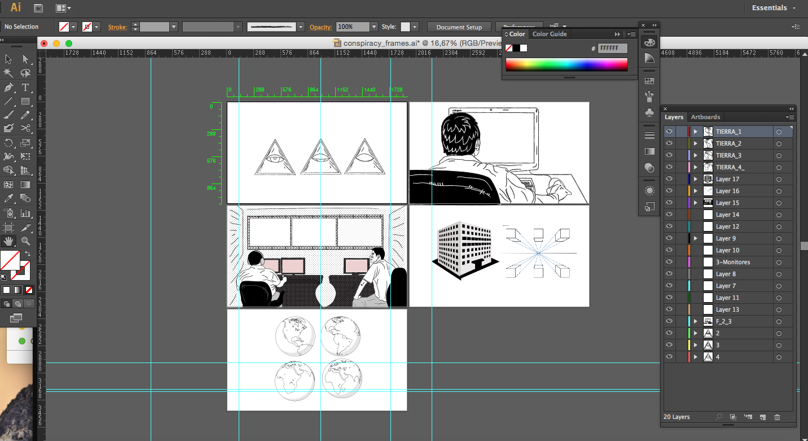Open the Opacity value dropdown
Screen dimensions: 808x441
(374, 27)
